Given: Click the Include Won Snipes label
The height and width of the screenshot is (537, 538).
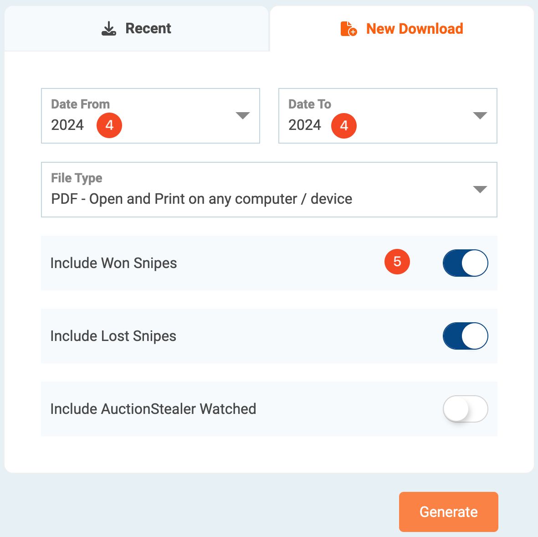Looking at the screenshot, I should point(113,263).
